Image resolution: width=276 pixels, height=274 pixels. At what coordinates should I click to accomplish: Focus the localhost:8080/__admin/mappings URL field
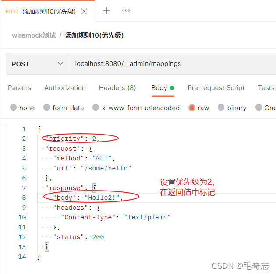coord(173,64)
